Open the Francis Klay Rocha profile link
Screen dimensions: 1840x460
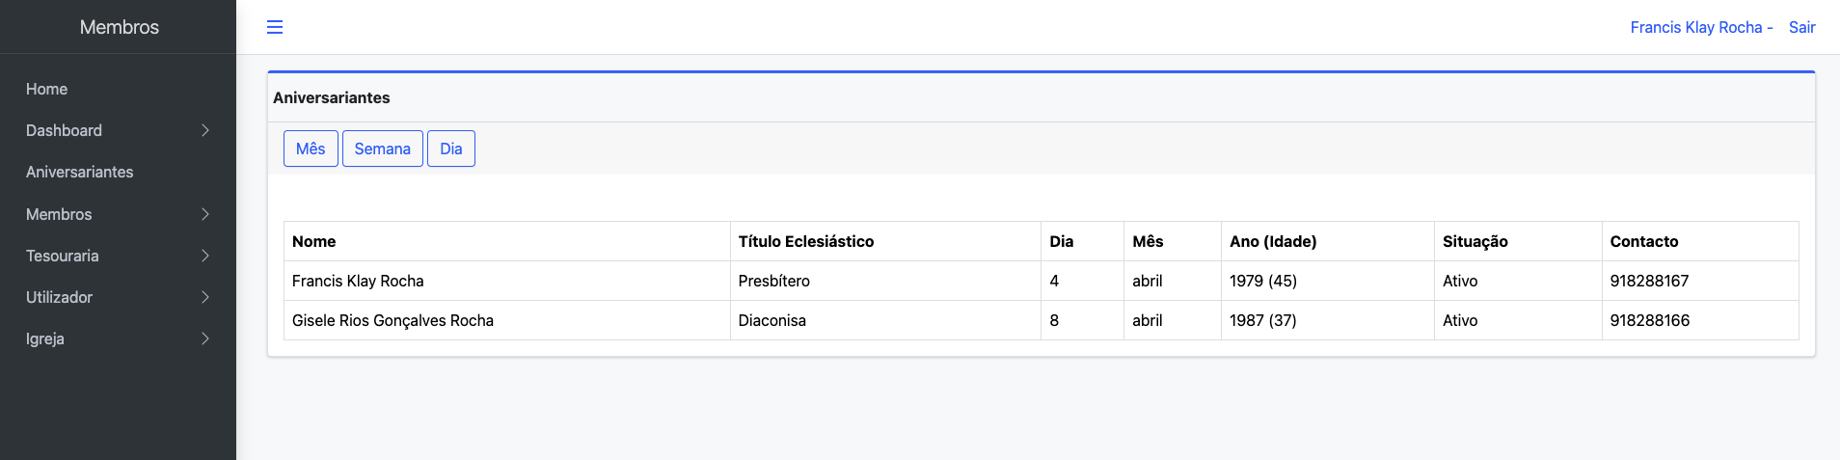[1695, 27]
